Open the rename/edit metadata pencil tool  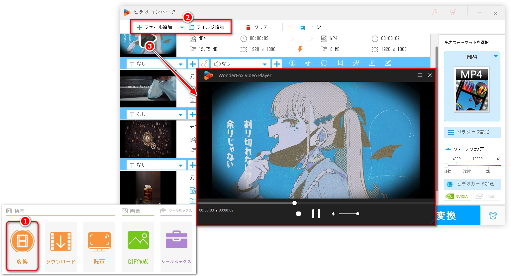[388, 63]
